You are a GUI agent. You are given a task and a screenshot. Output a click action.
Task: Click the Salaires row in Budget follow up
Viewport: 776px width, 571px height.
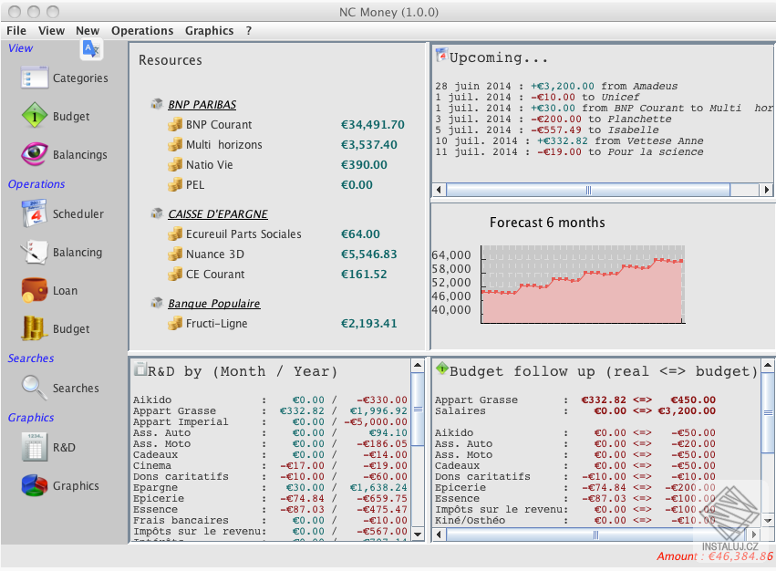point(575,410)
